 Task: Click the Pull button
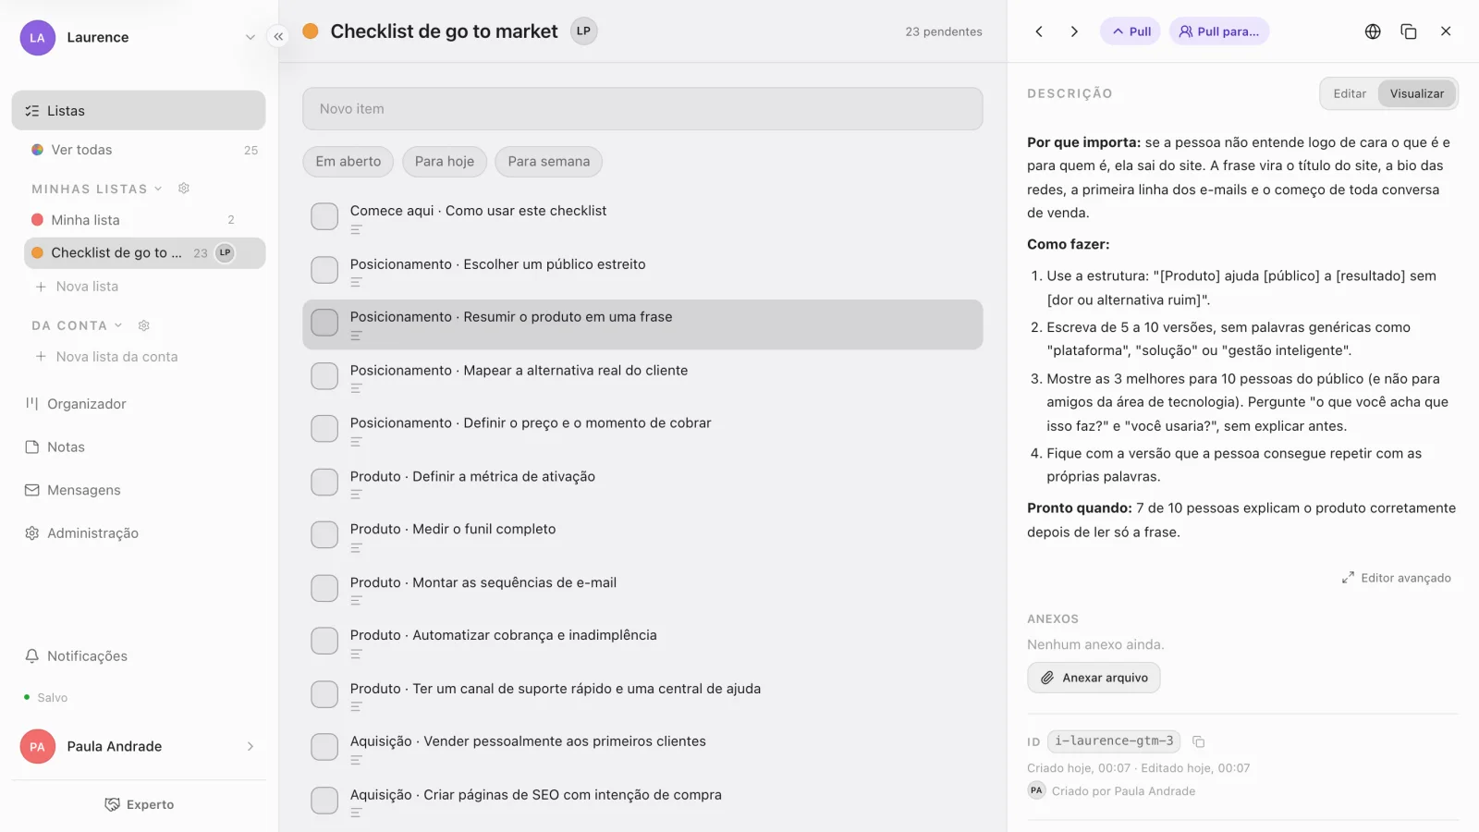pyautogui.click(x=1131, y=31)
